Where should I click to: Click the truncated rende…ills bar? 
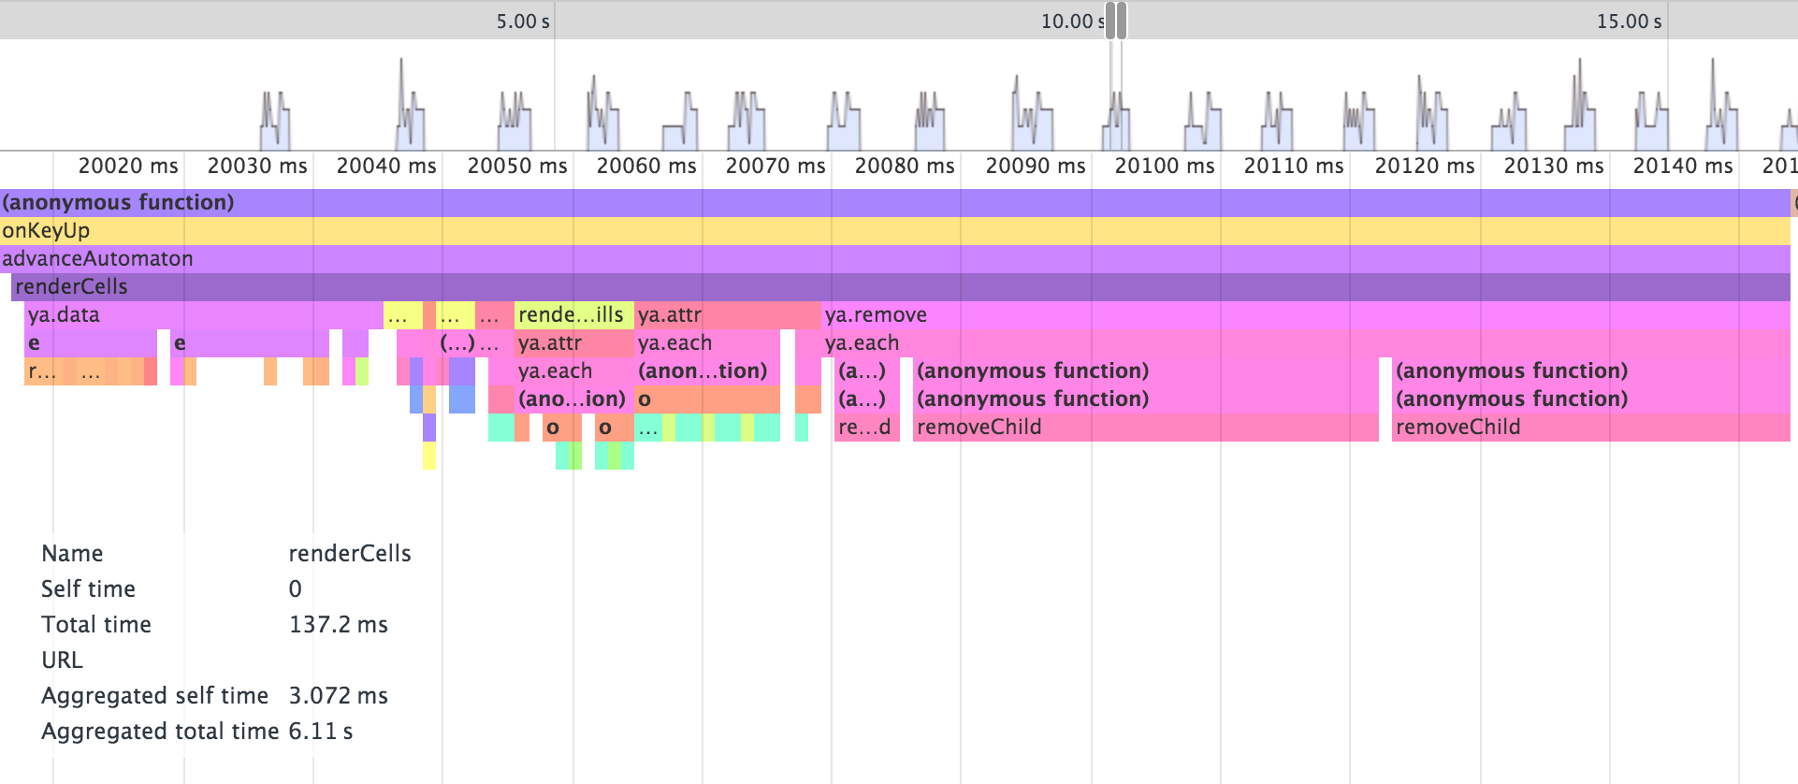point(573,315)
